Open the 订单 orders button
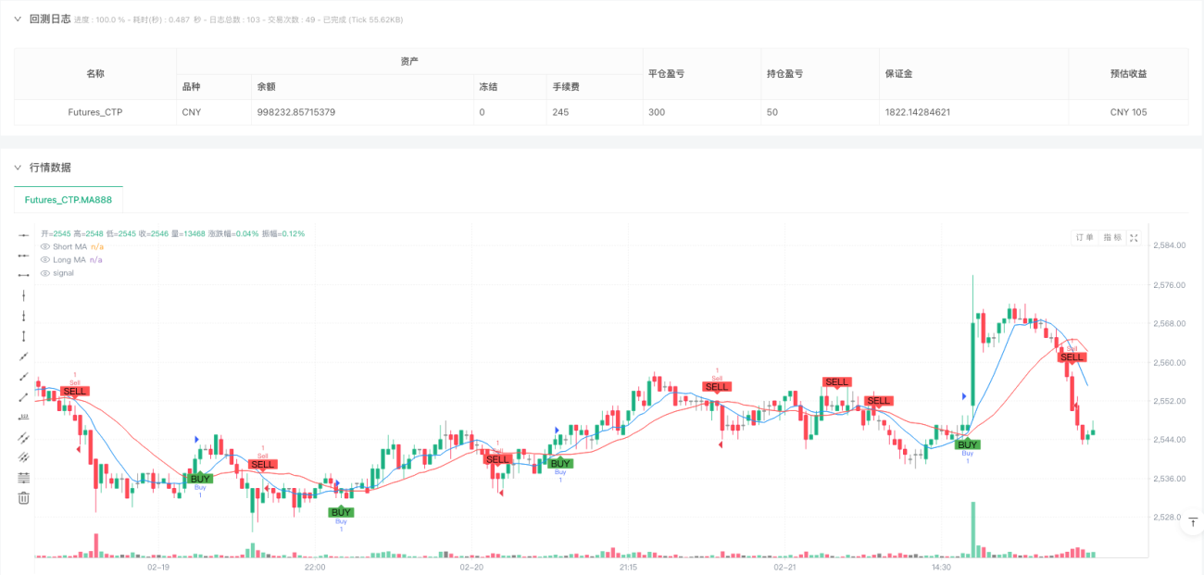This screenshot has height=575, width=1204. click(x=1085, y=238)
